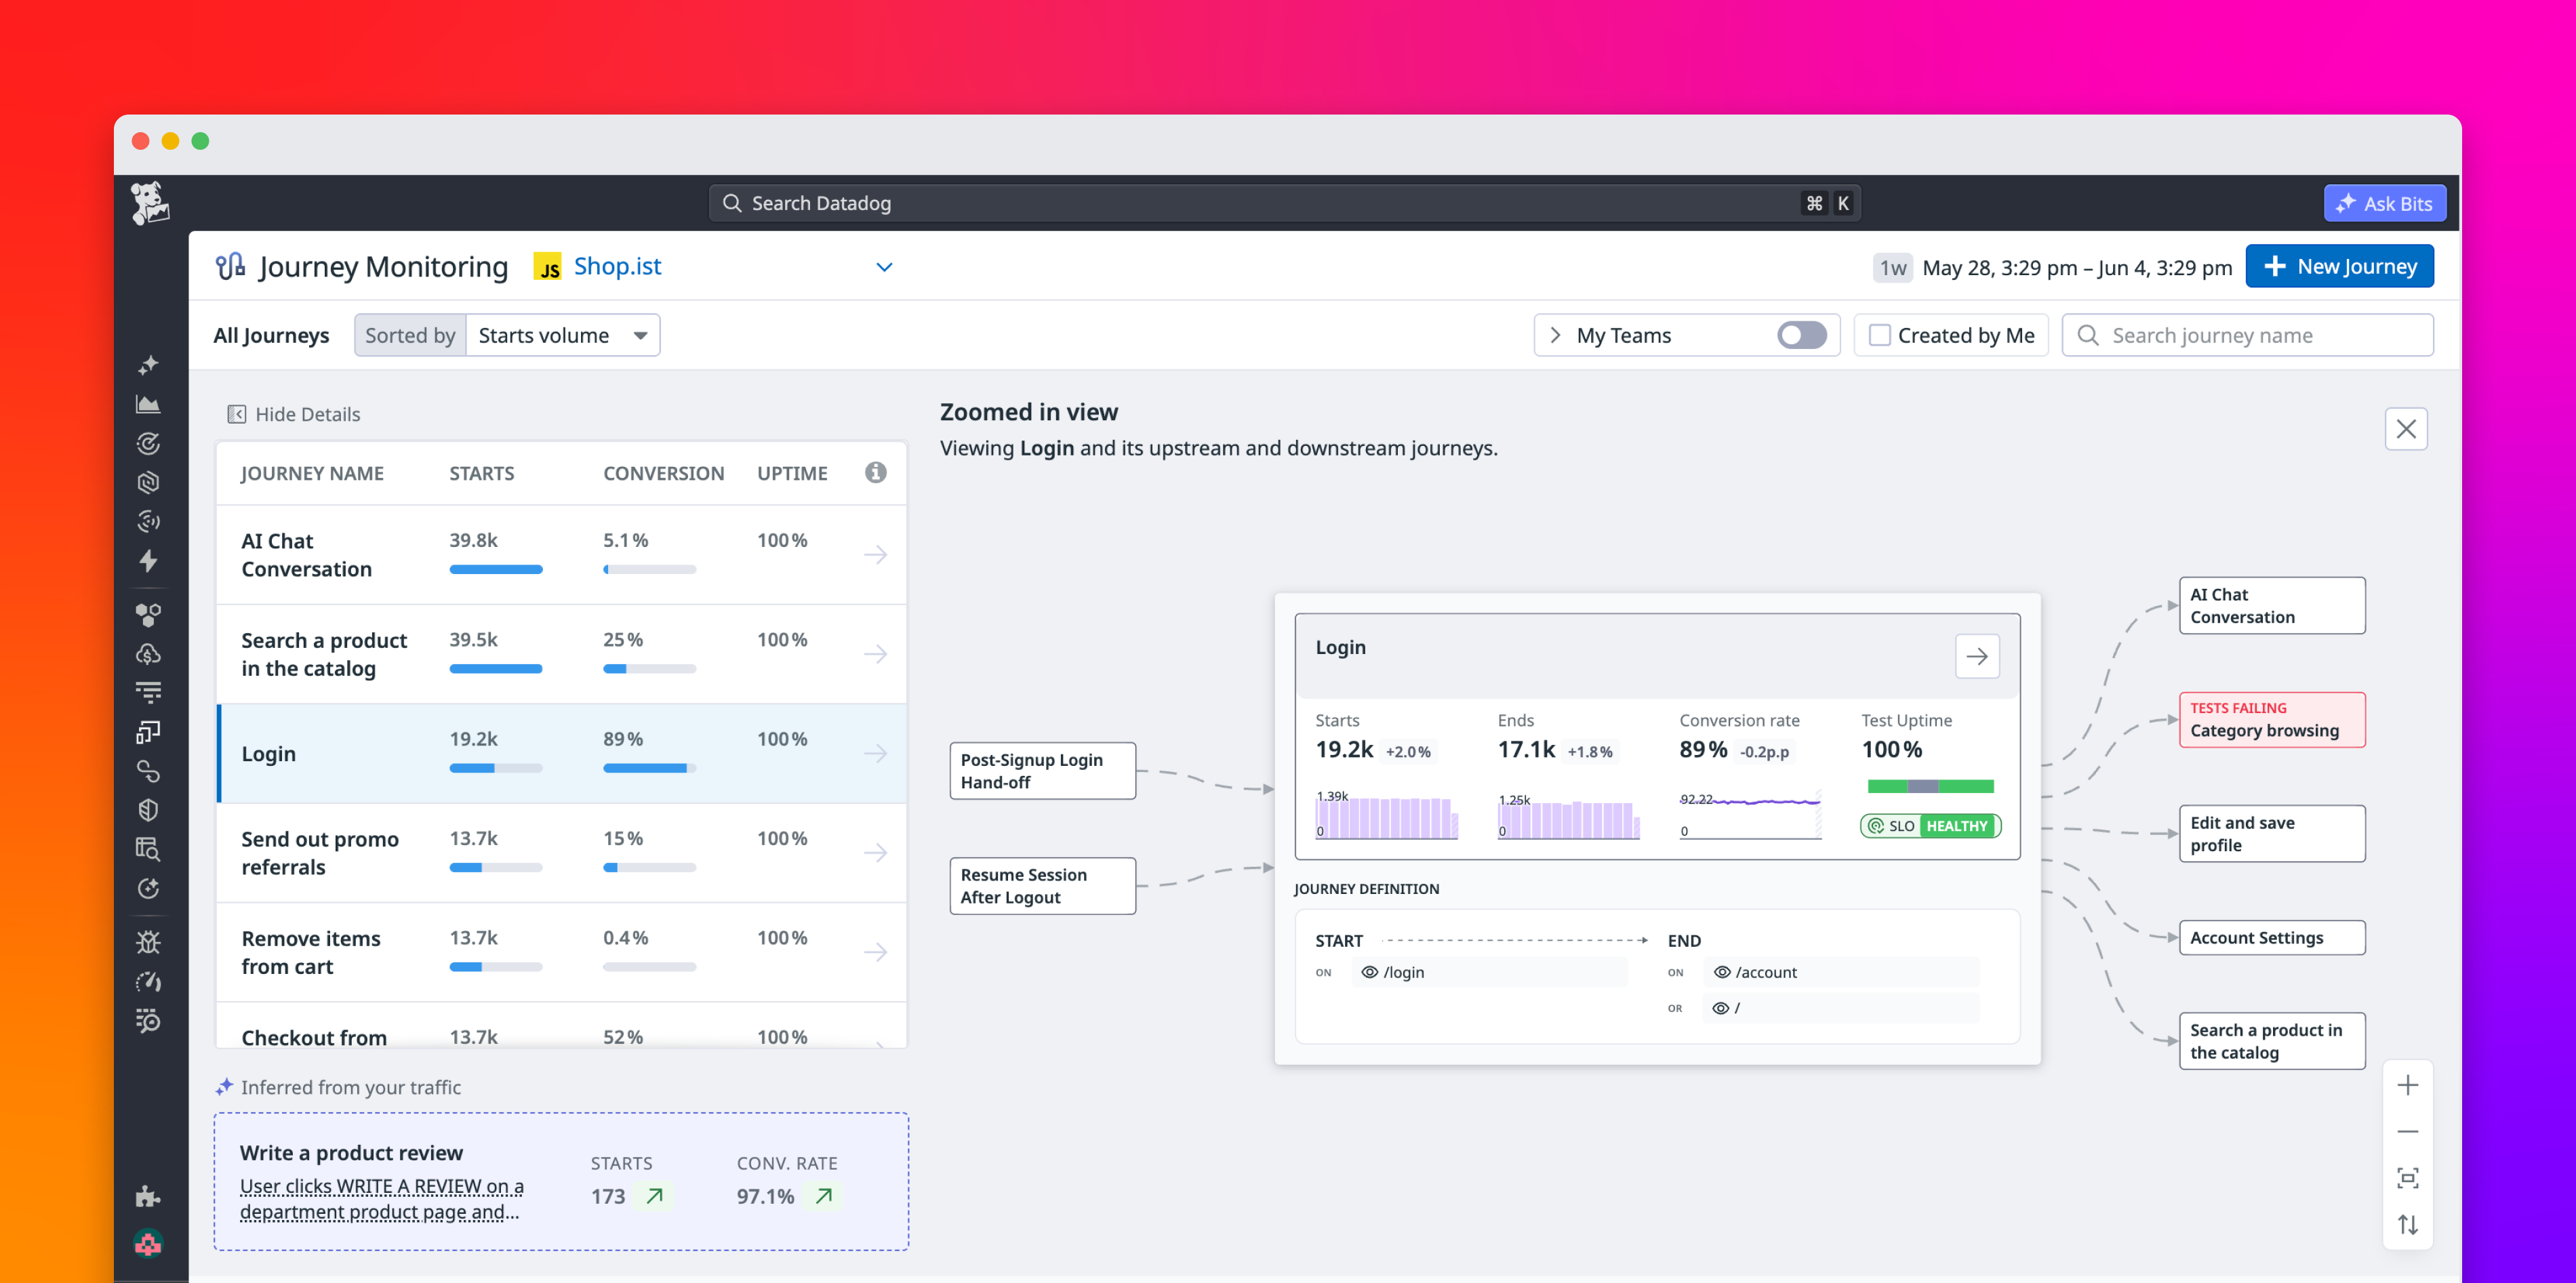This screenshot has width=2576, height=1283.
Task: Zoom in the journey map
Action: (x=2407, y=1086)
